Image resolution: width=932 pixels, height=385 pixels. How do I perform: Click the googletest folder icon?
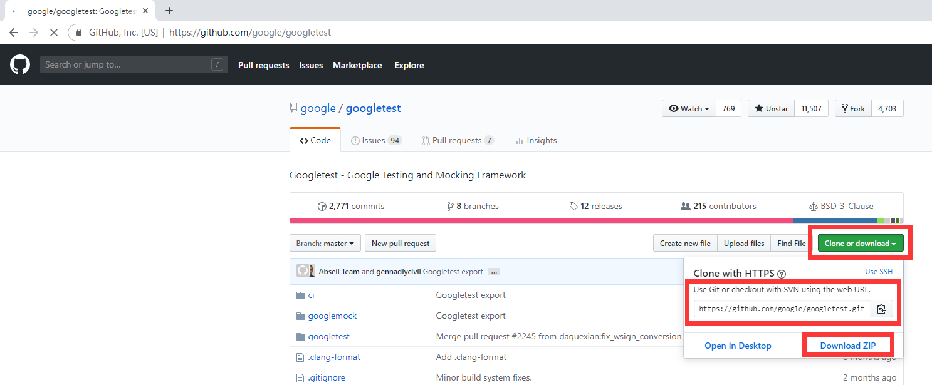coord(301,336)
